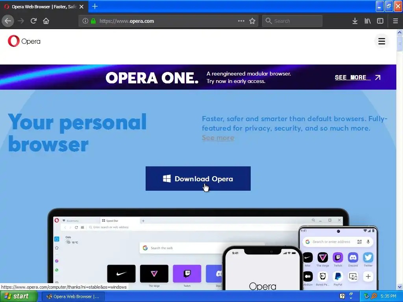Select the Opera Web Browser tab
This screenshot has width=403, height=302.
pos(44,7)
